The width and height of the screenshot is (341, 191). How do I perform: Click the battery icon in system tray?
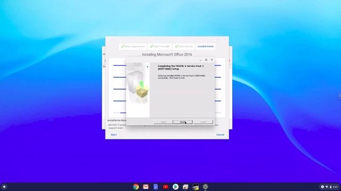[330, 187]
